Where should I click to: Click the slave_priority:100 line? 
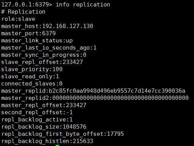[x=32, y=70]
